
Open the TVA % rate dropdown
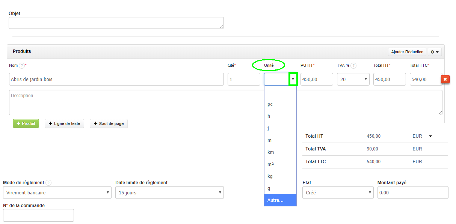353,79
